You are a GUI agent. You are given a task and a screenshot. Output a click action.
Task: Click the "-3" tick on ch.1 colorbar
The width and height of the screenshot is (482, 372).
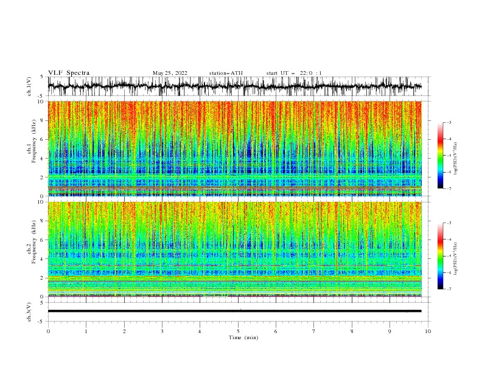[449, 122]
